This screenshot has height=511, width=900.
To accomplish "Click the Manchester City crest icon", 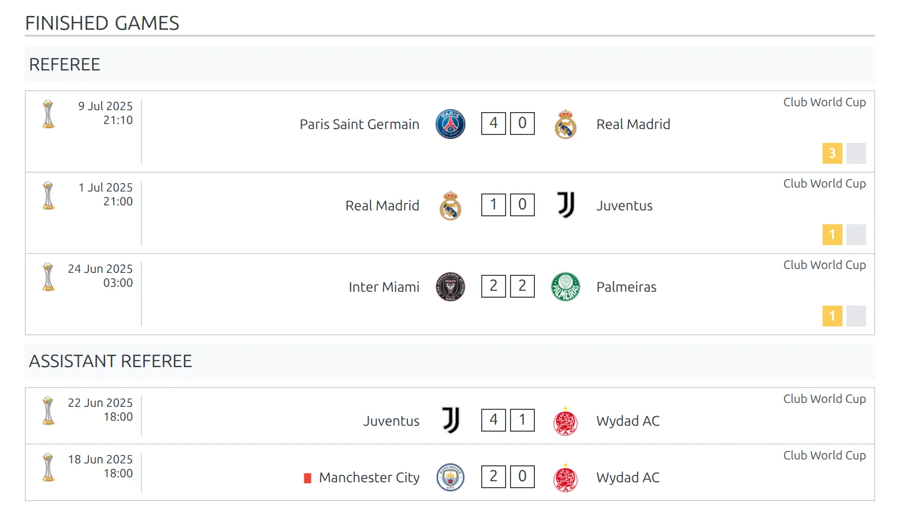I will [450, 477].
